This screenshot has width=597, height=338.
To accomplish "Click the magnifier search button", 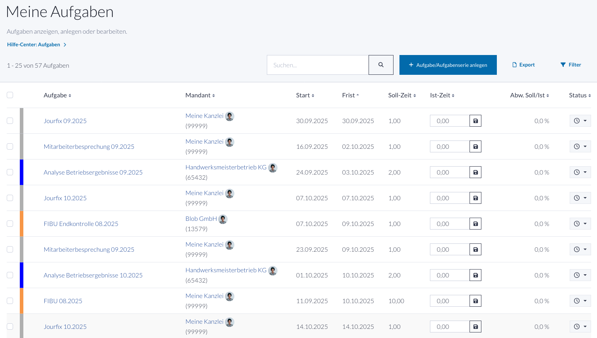I will [x=381, y=65].
